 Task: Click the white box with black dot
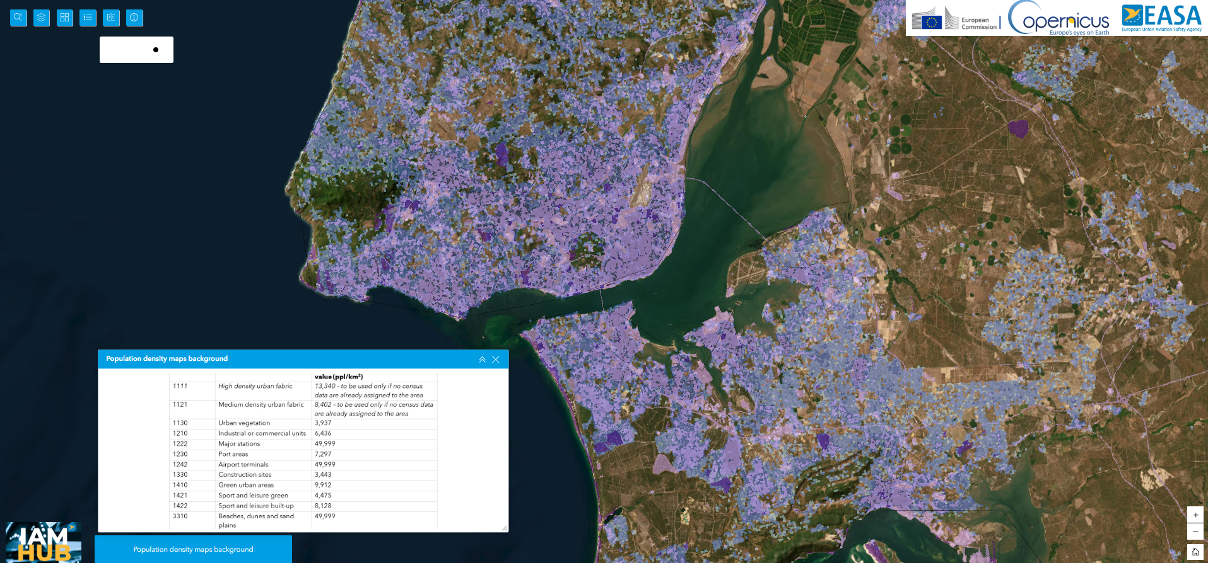pyautogui.click(x=136, y=50)
